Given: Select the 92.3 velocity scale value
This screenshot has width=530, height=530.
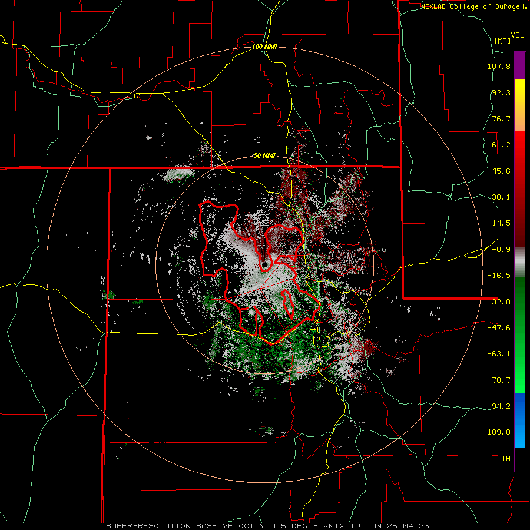Looking at the screenshot, I should pyautogui.click(x=501, y=92).
